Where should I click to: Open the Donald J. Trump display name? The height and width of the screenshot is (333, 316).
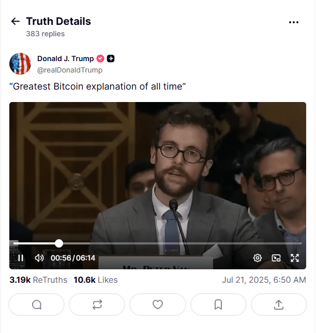tap(65, 59)
